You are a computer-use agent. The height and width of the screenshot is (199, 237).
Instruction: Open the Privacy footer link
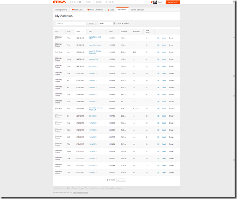click(x=81, y=188)
